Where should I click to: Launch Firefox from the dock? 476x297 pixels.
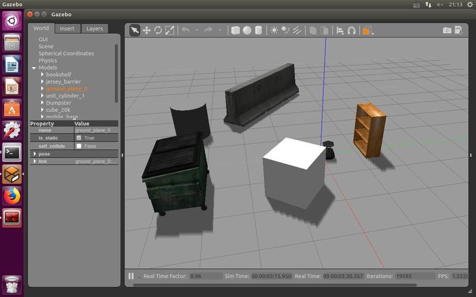pos(12,195)
